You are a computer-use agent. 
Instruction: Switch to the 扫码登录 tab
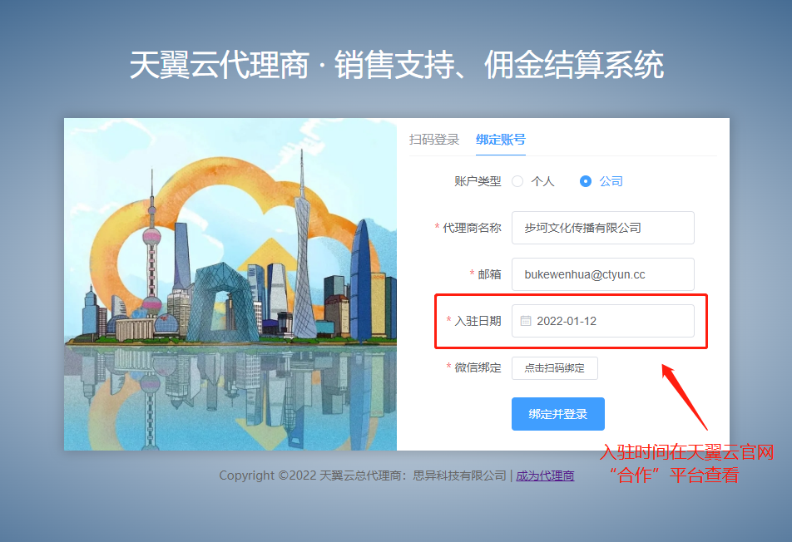(433, 140)
